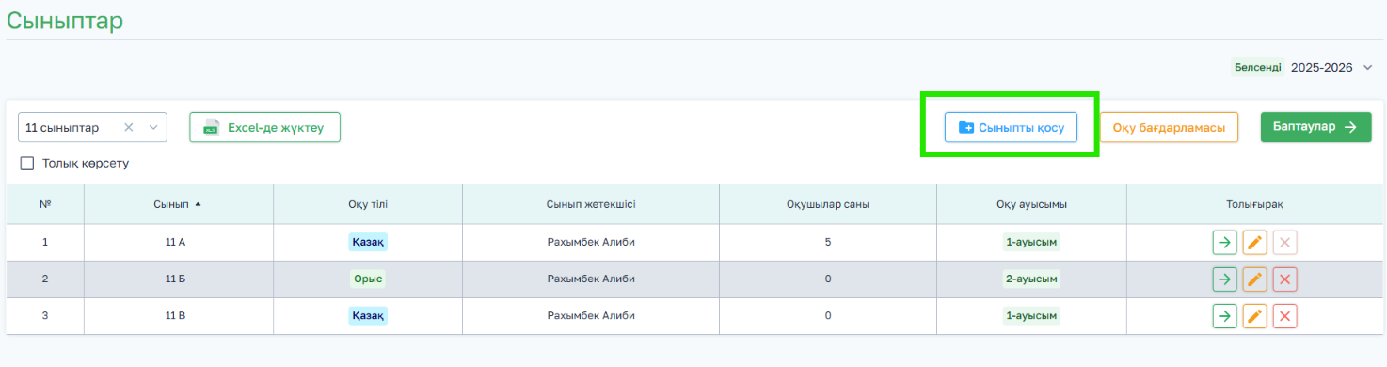The image size is (1387, 367).
Task: Select the 11 Б class cell
Action: pos(179,279)
